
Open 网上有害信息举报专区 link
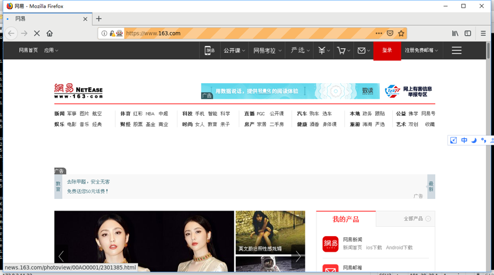[408, 91]
